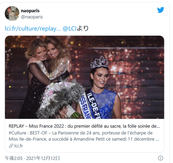Click the Twitter bird logo icon
The width and height of the screenshot is (173, 163).
[161, 10]
